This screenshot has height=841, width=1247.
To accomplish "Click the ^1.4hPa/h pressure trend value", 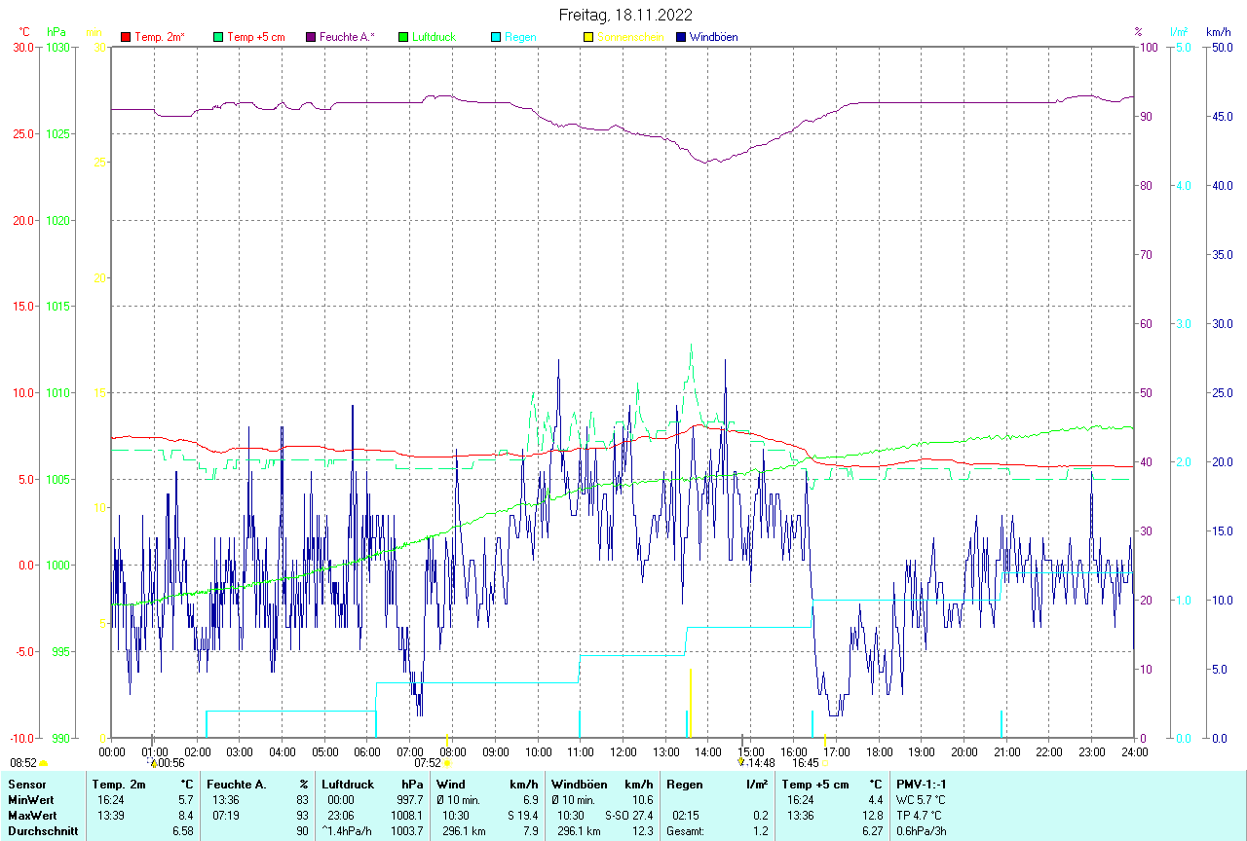I will 347,831.
